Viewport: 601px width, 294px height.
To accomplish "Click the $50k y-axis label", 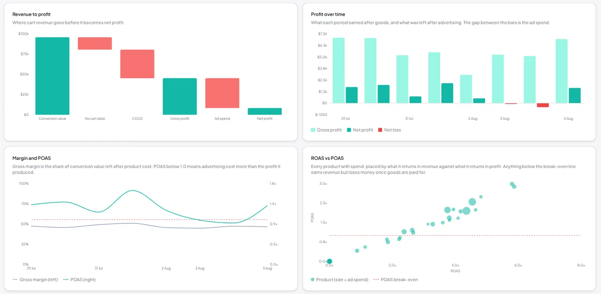I will coord(24,74).
